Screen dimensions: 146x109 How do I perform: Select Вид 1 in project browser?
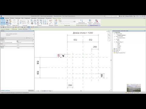coord(118,41)
